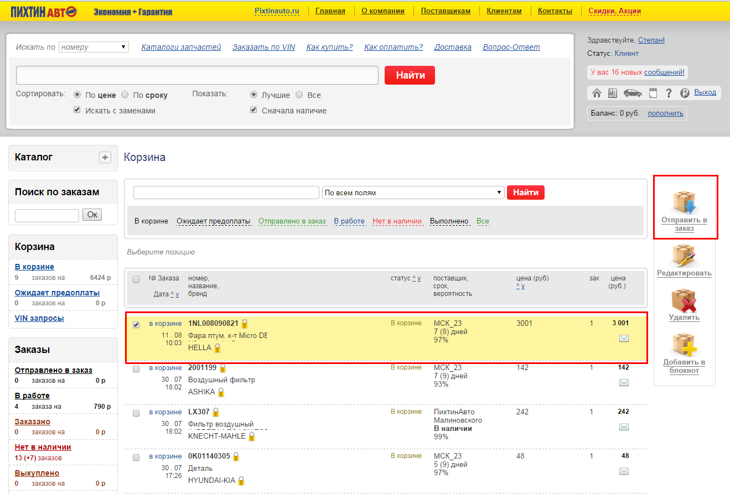Click the 'пополнить' balance link
Screen dimensions: 730x494
(665, 113)
